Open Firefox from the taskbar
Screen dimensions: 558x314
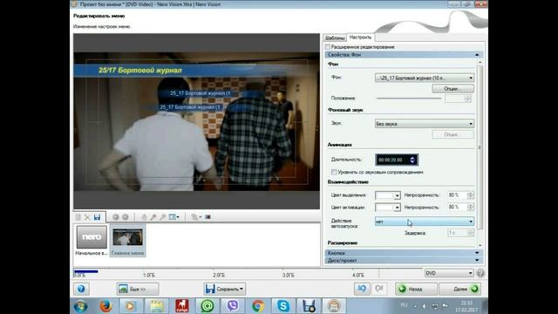(x=105, y=306)
